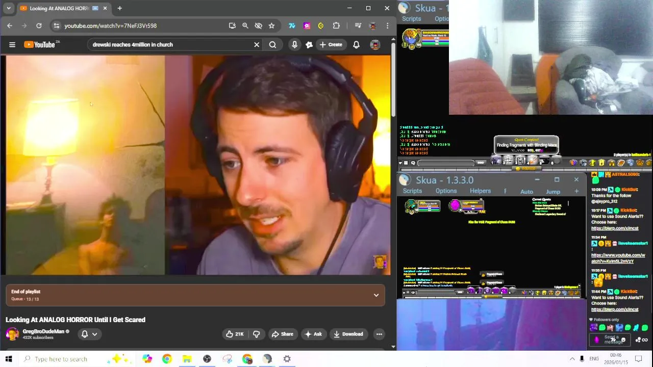
Task: Open the ENG language indicator in tray
Action: 594,359
